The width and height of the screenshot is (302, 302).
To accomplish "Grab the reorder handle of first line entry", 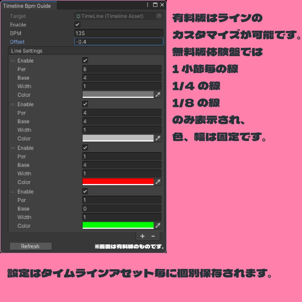I will point(13,61).
